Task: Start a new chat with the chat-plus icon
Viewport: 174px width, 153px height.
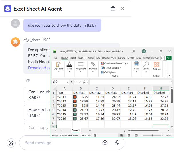Action: pyautogui.click(x=11, y=143)
